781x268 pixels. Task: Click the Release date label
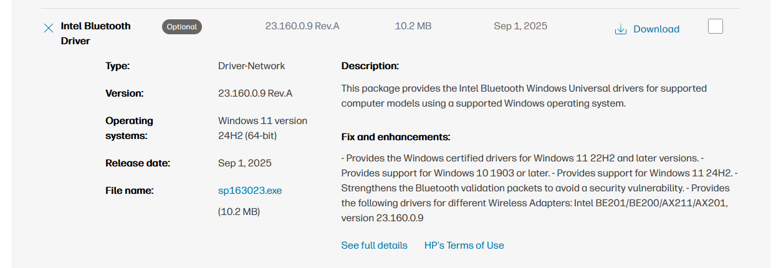pyautogui.click(x=138, y=163)
